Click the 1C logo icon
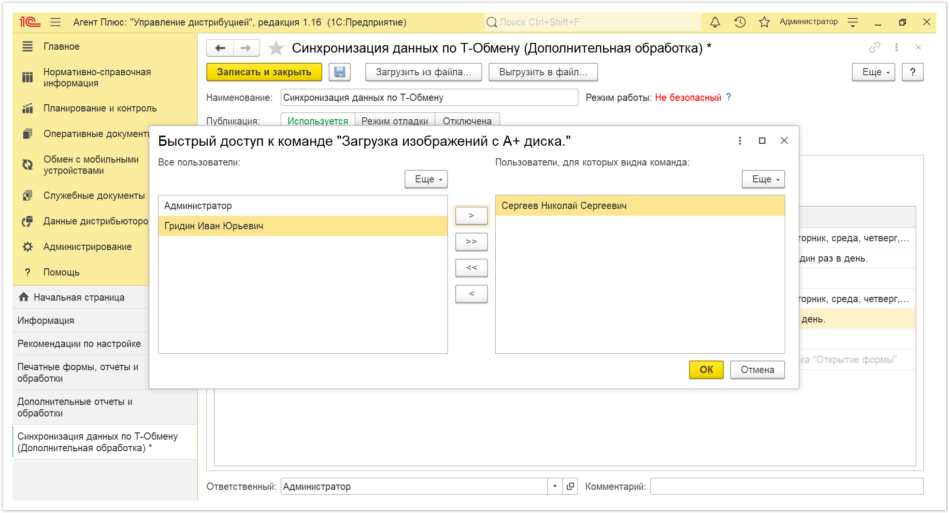This screenshot has height=513, width=949. coord(29,22)
